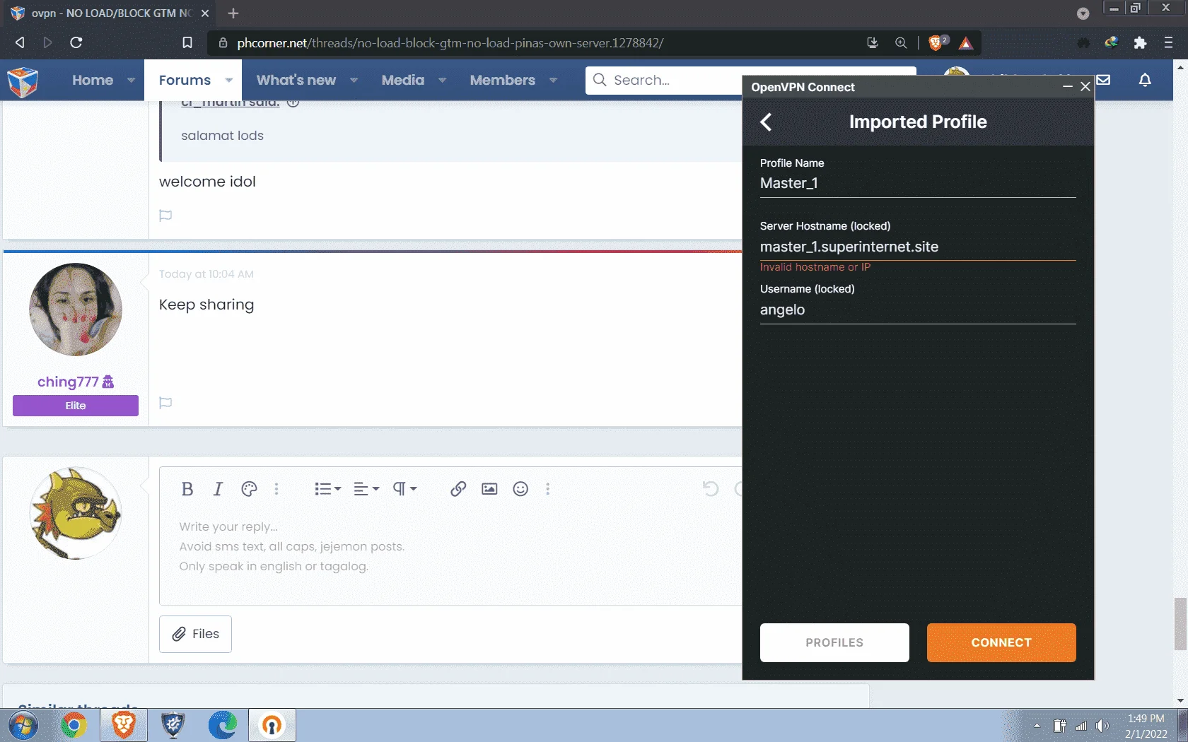Open the Home menu item
This screenshot has width=1188, height=742.
pyautogui.click(x=93, y=80)
